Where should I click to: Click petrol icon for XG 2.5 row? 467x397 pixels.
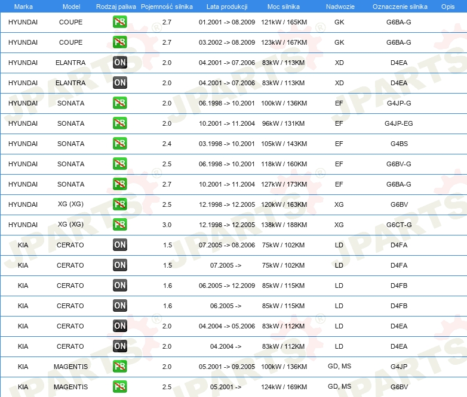(119, 204)
